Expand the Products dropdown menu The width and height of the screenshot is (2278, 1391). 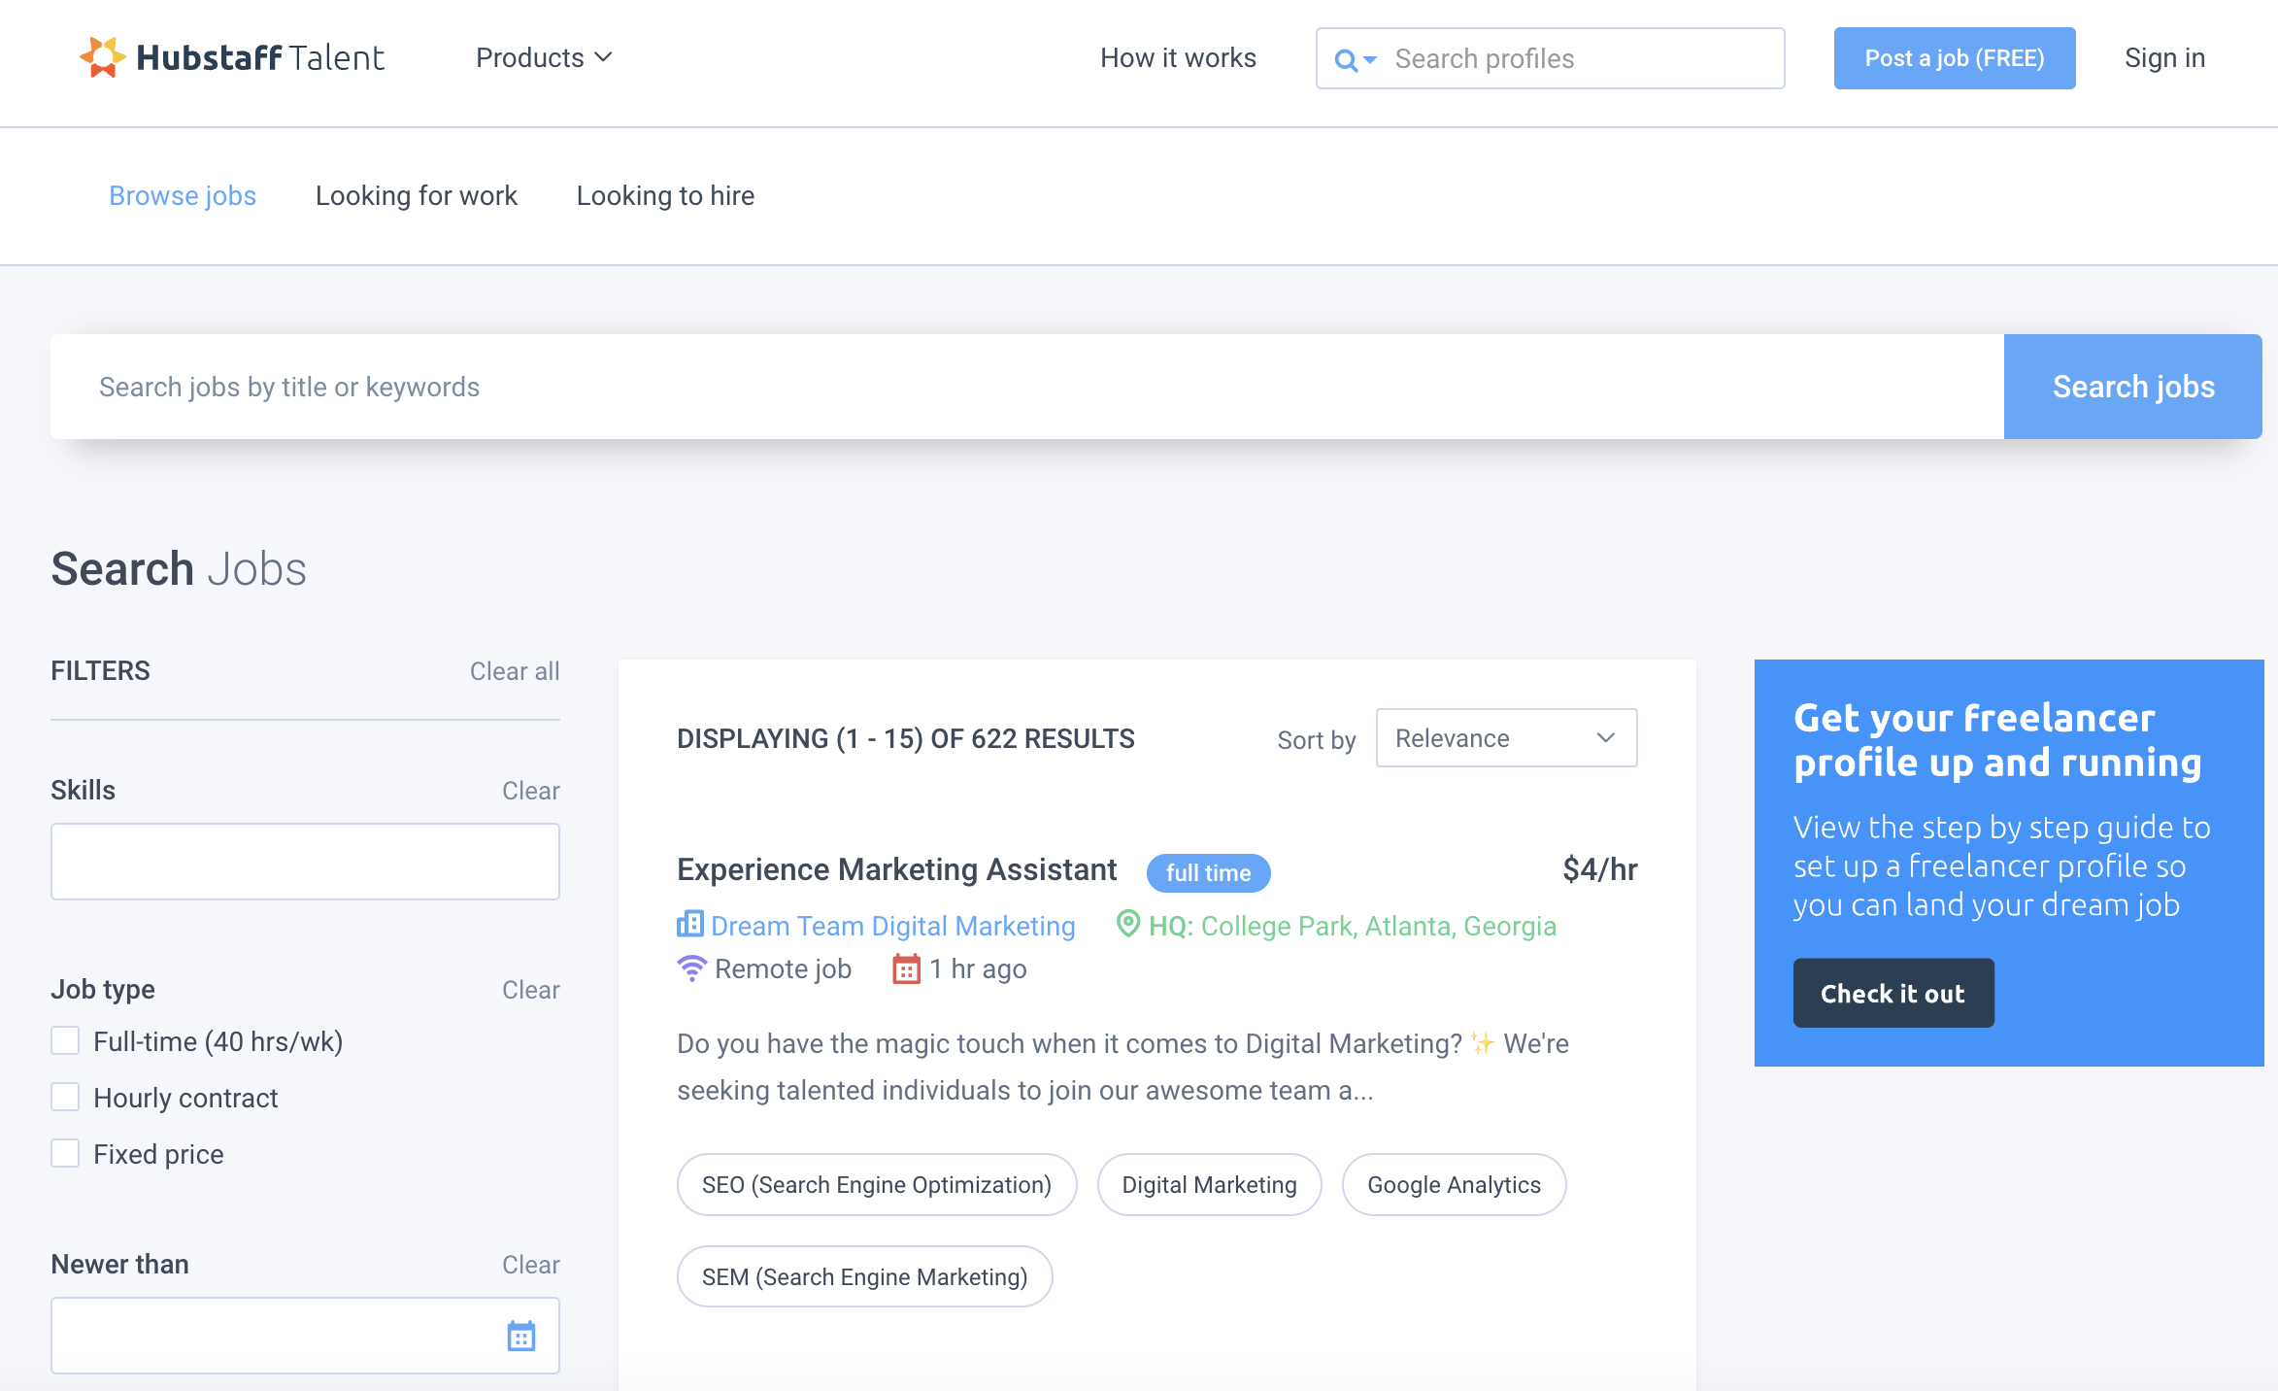pyautogui.click(x=543, y=58)
